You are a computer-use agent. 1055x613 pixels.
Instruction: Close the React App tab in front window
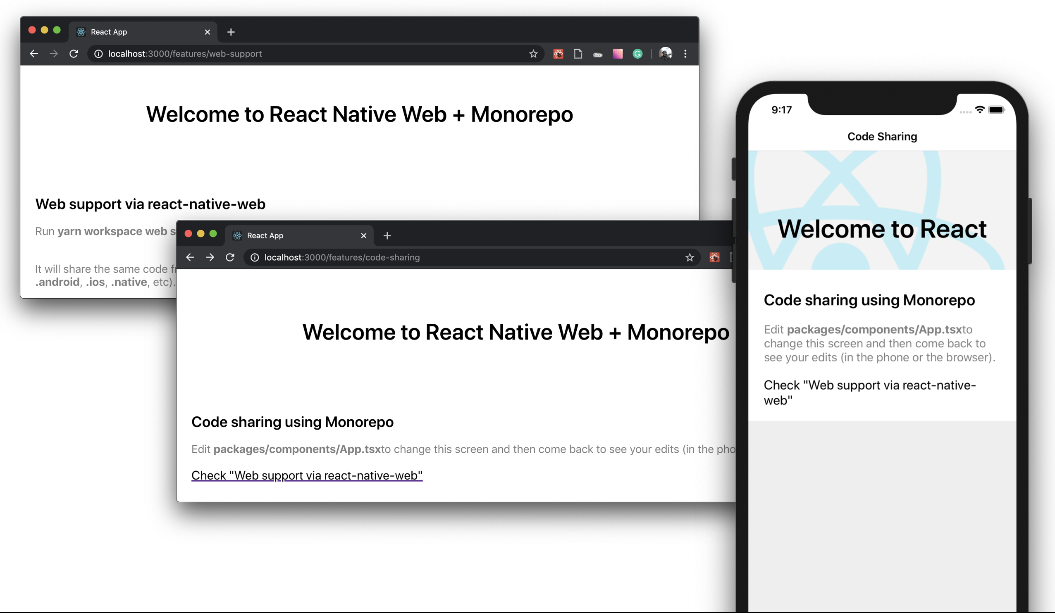(x=363, y=235)
